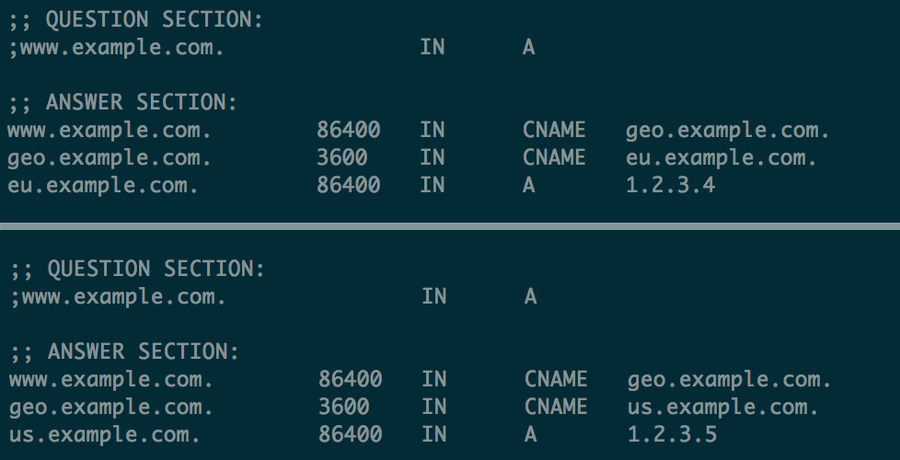900x460 pixels.
Task: Click the 86400 TTL of us.example.com. record
Action: pyautogui.click(x=351, y=434)
